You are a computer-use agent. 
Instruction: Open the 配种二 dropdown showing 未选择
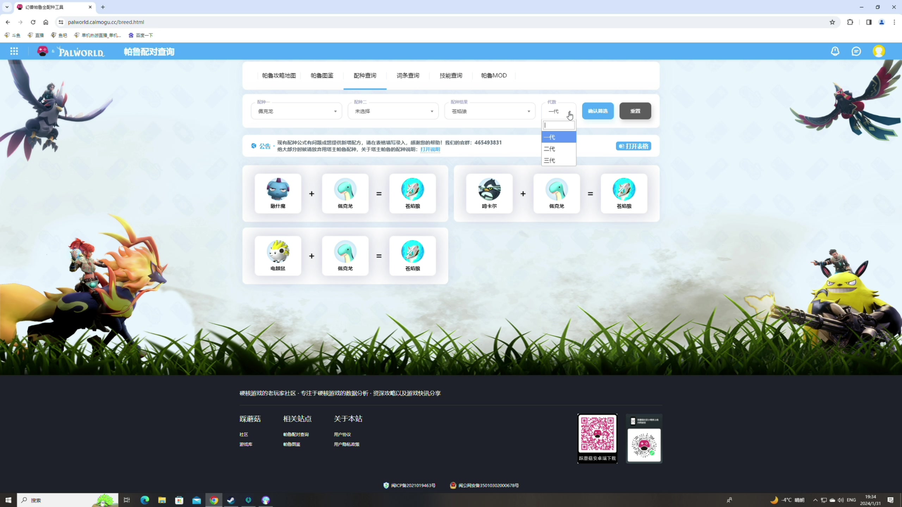coord(393,111)
